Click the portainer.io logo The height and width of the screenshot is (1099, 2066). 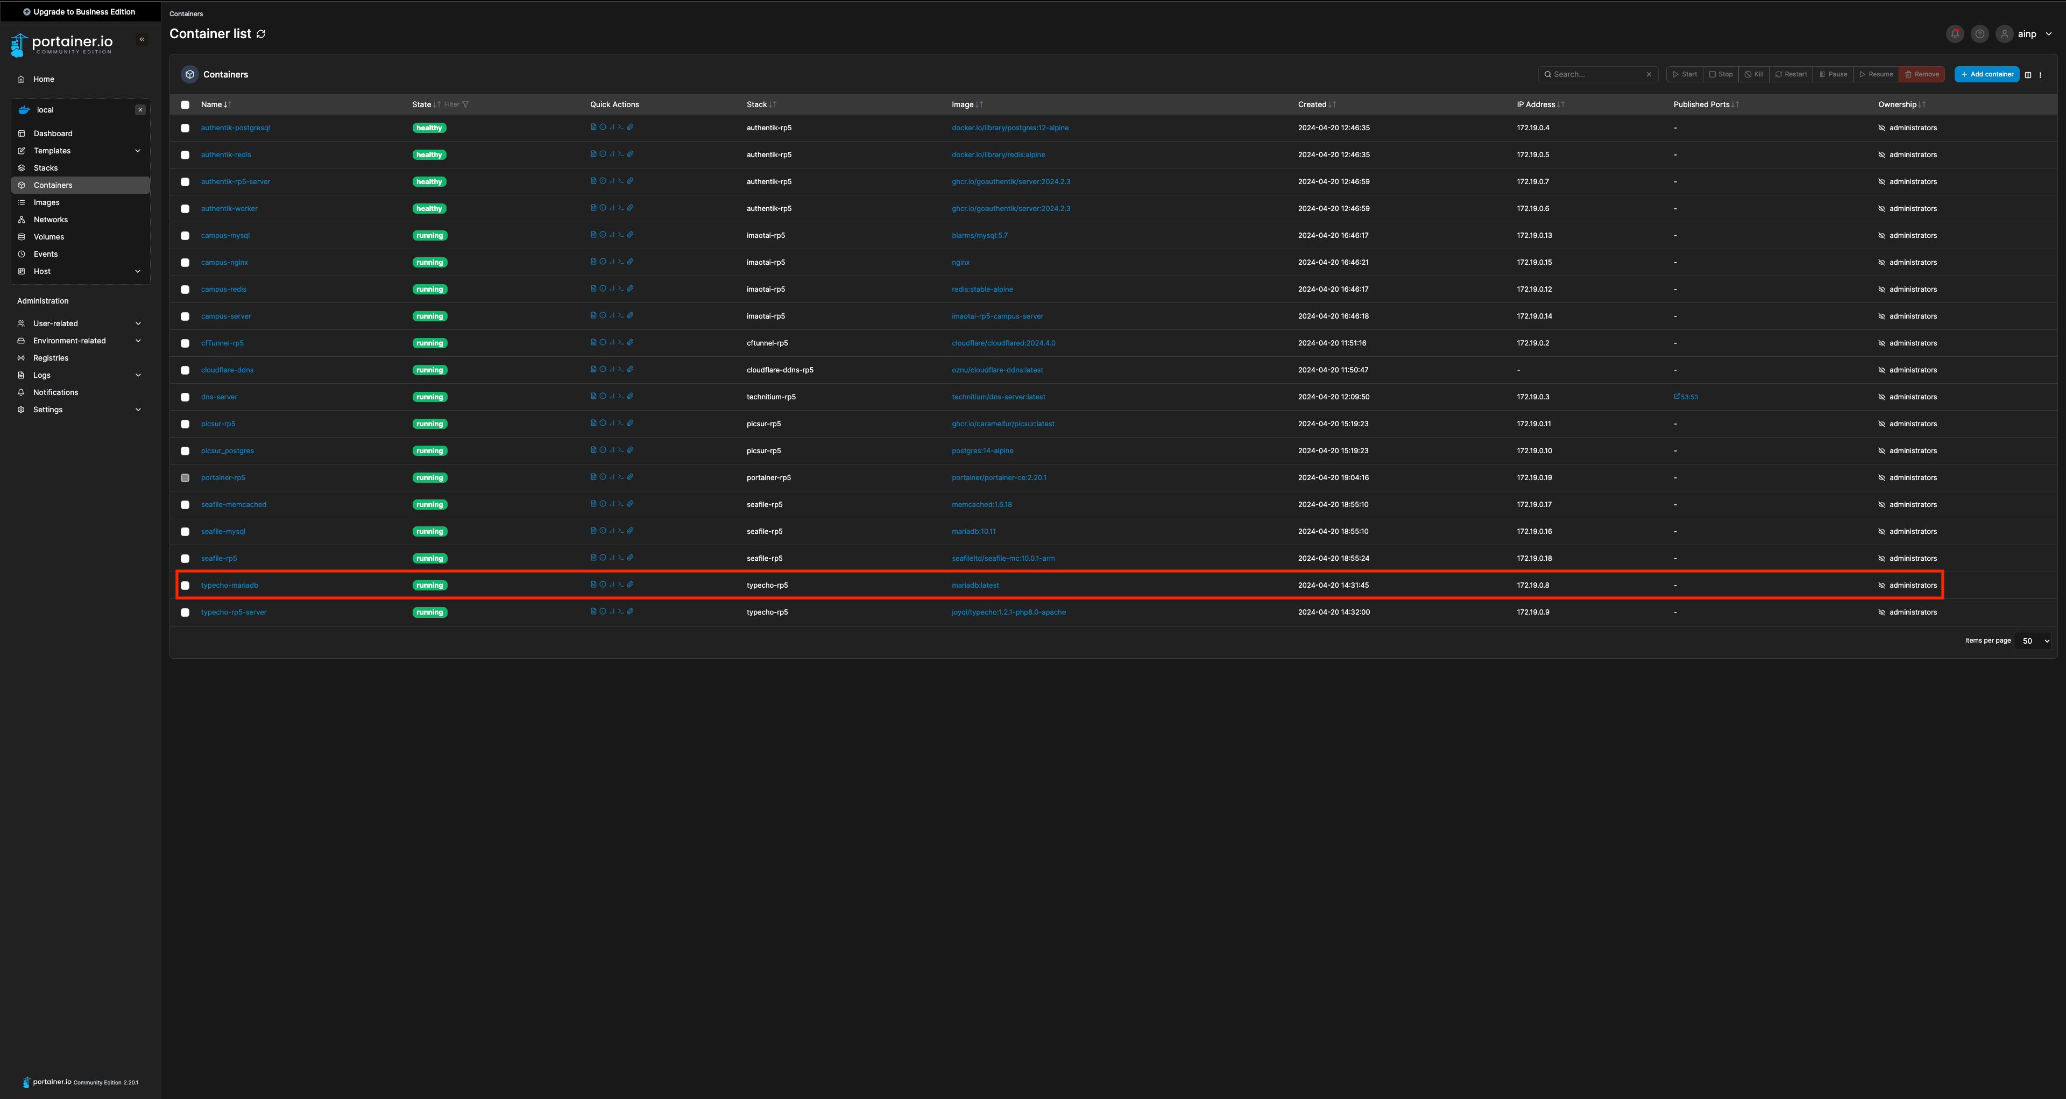(62, 45)
